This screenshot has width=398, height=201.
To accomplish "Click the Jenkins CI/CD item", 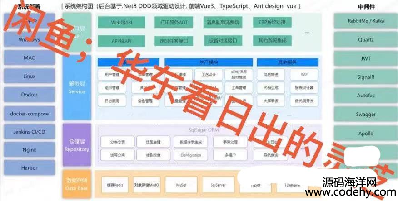I will coord(30,131).
